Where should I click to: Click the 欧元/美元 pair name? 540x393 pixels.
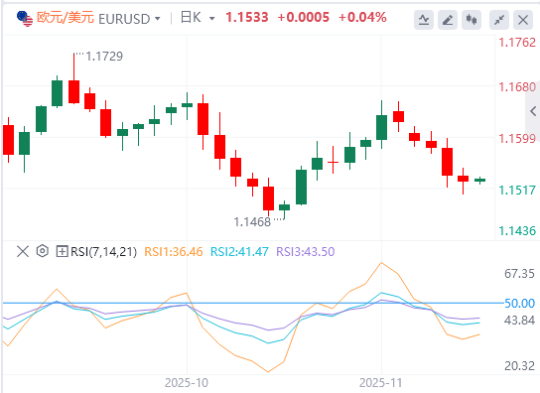point(66,18)
